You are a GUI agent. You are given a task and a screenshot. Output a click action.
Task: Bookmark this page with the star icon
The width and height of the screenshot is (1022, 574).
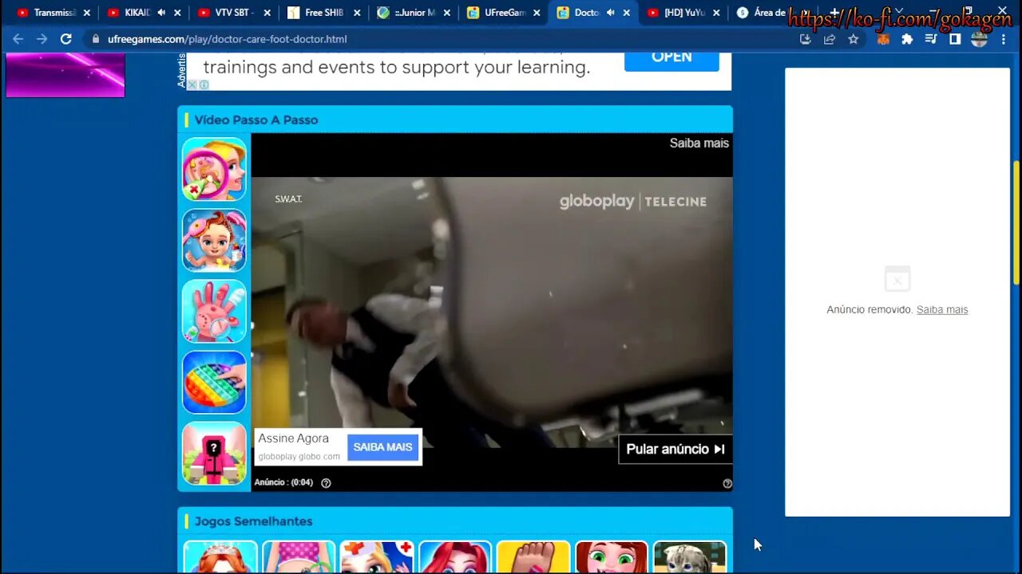coord(854,39)
